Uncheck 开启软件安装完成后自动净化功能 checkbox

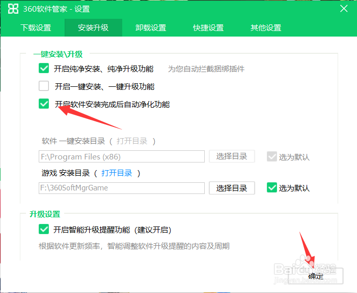pos(44,104)
